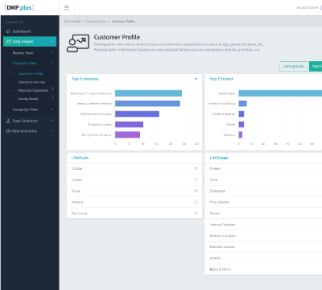The height and width of the screenshot is (290, 322).
Task: Toggle the lock on Global lifestyle row
Action: pos(196,168)
